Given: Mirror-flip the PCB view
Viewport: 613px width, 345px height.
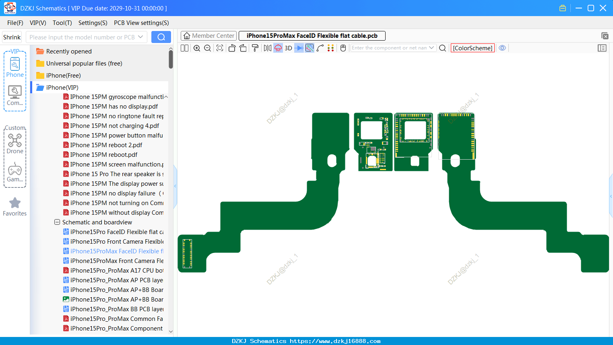Looking at the screenshot, I should [x=268, y=48].
